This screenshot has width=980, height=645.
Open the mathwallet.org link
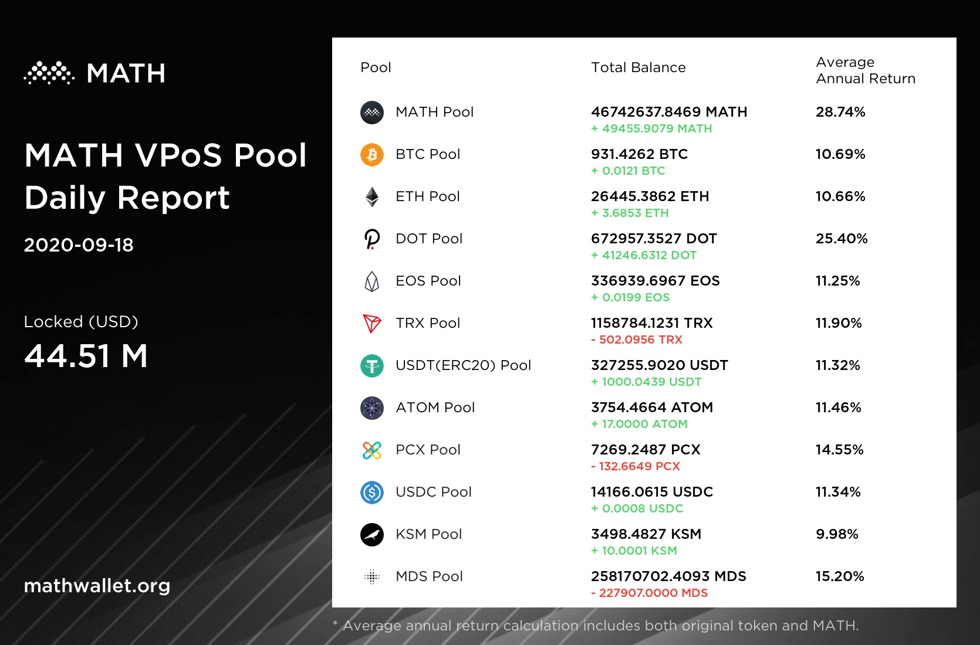pyautogui.click(x=97, y=586)
